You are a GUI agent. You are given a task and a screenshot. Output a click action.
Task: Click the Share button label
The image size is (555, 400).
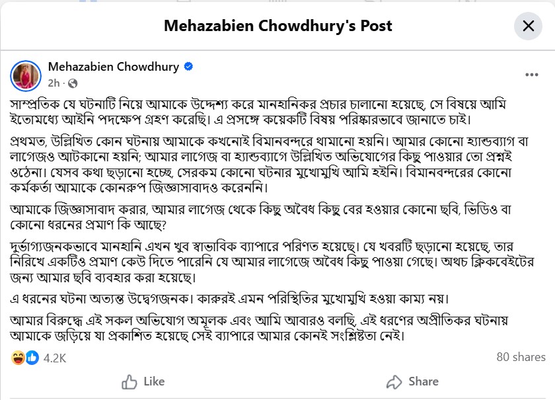coord(423,381)
